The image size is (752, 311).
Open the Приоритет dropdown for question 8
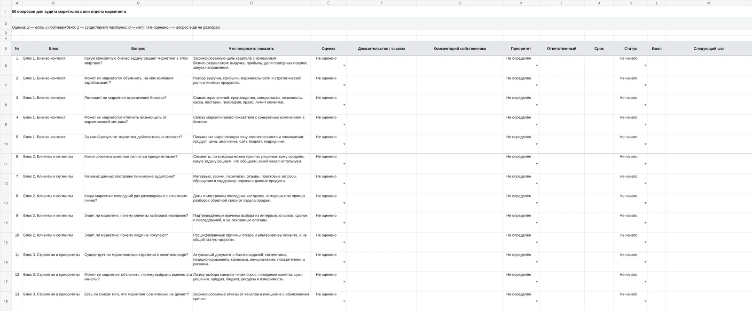point(537,203)
